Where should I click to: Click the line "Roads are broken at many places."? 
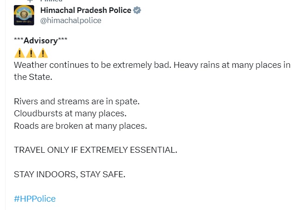coord(80,125)
